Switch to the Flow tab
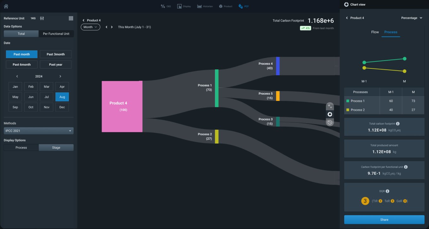 [375, 32]
